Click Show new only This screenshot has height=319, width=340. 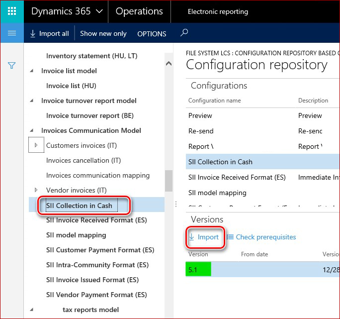point(103,33)
